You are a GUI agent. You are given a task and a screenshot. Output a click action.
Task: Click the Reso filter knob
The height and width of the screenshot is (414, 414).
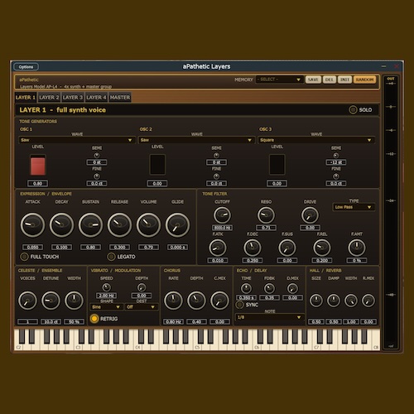click(x=266, y=215)
